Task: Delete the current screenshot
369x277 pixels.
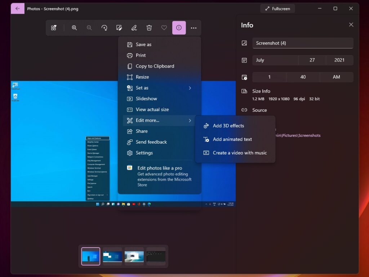Action: (x=149, y=28)
